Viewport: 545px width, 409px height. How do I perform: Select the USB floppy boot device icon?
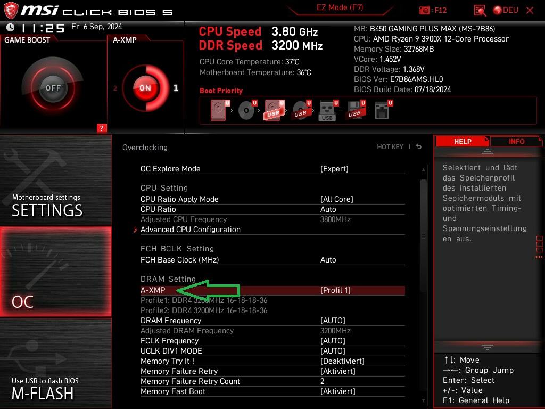(x=355, y=110)
